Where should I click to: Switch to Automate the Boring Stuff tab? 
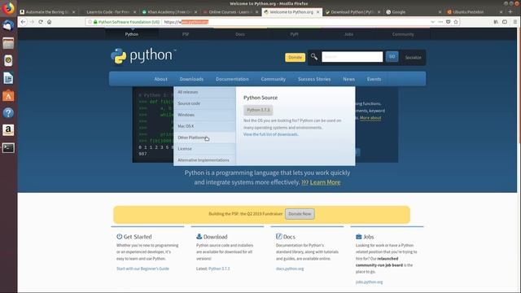coord(47,12)
